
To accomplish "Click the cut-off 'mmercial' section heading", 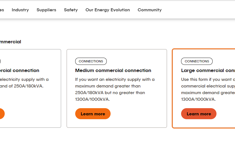I will (11, 42).
